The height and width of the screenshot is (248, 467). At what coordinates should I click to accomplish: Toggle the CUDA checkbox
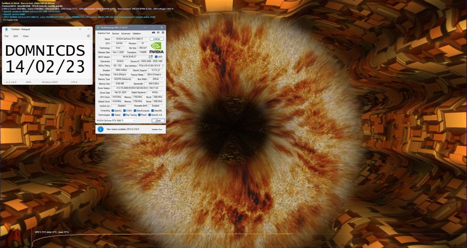[x=124, y=111]
